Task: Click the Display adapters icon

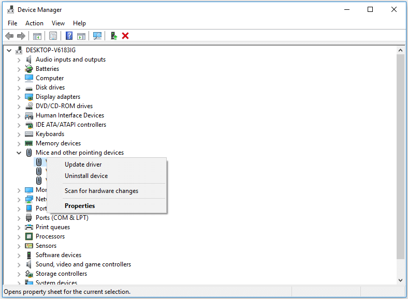Action: point(29,97)
